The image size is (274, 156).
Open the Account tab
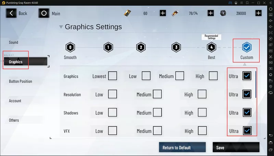point(15,101)
